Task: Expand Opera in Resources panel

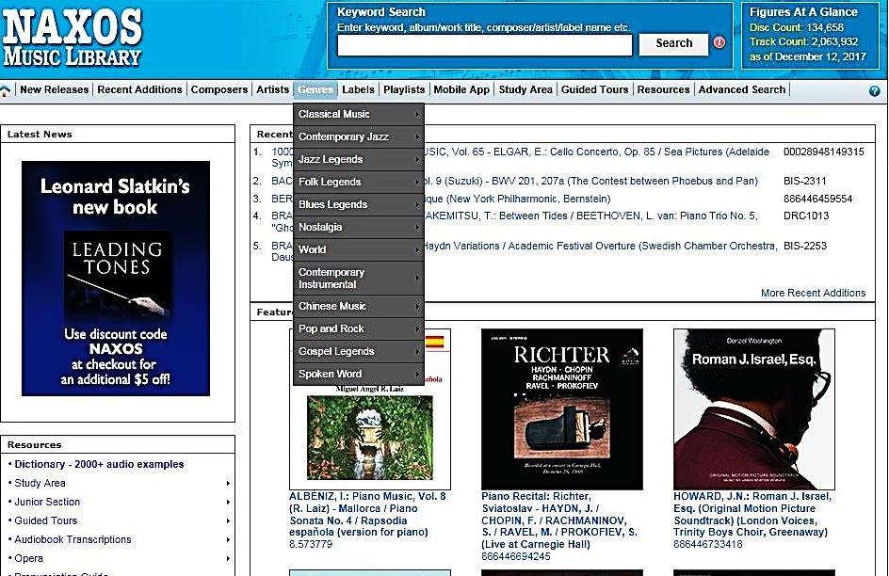Action: [28, 558]
